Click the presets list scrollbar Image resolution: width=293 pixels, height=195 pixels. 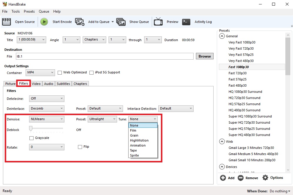click(288, 56)
